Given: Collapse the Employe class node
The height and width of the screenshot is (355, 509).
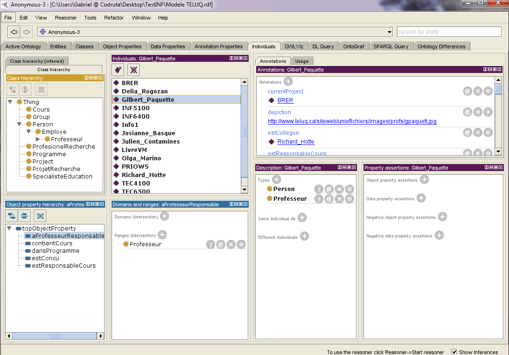Looking at the screenshot, I should [28, 132].
